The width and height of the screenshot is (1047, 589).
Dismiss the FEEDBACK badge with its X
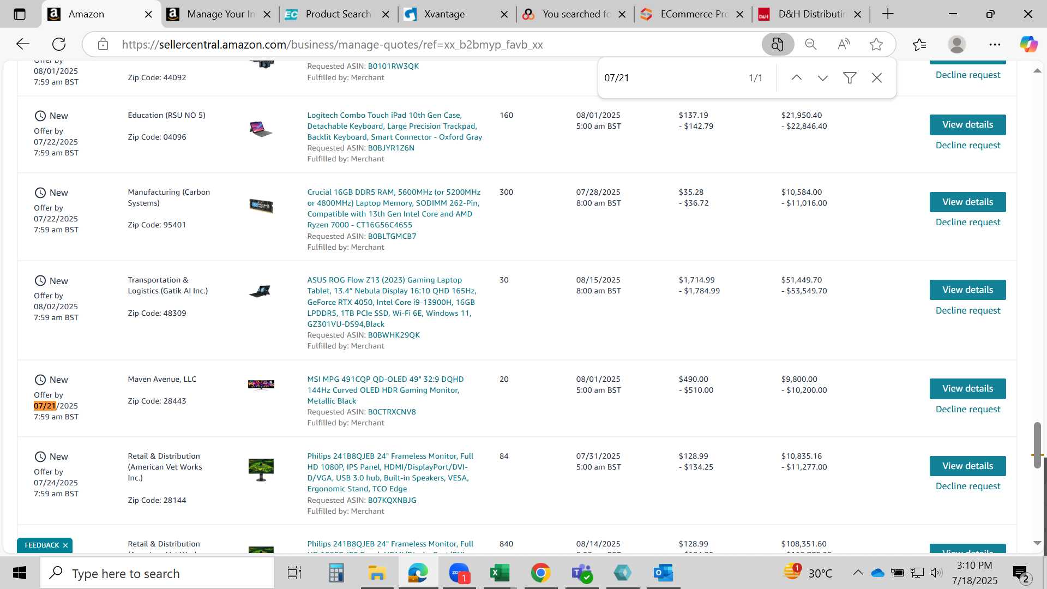tap(65, 545)
